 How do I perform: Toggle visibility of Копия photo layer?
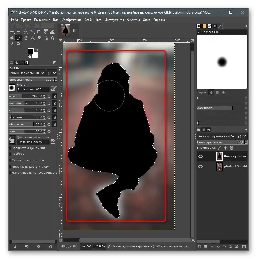200,156
